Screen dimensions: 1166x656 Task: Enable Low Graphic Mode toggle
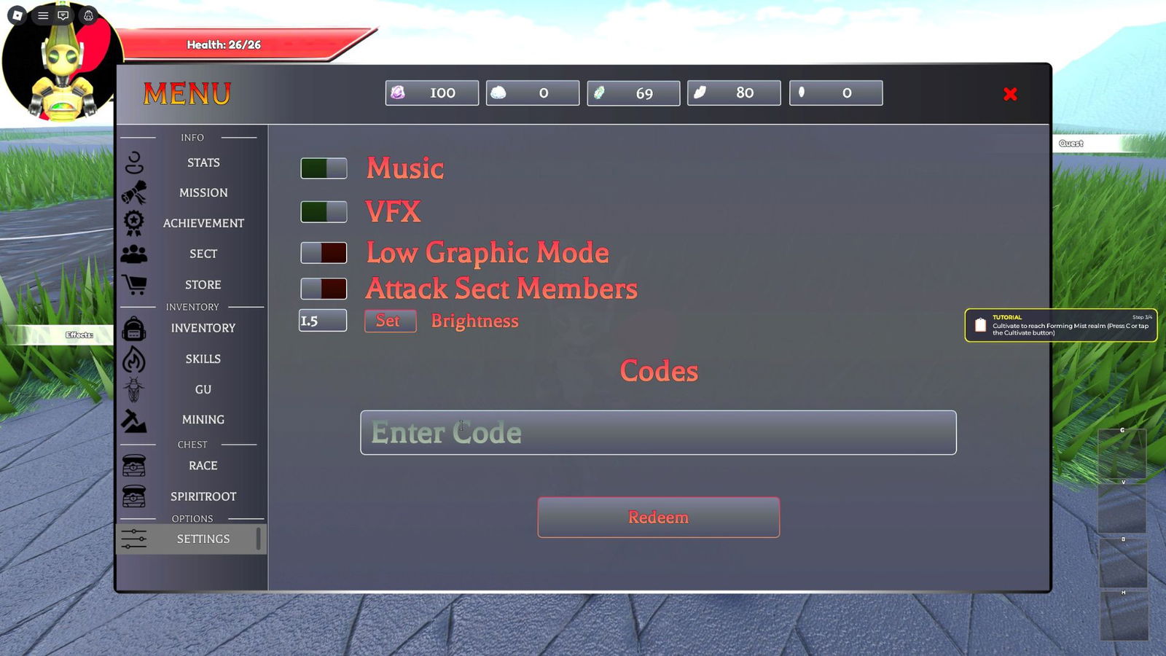[x=324, y=253]
